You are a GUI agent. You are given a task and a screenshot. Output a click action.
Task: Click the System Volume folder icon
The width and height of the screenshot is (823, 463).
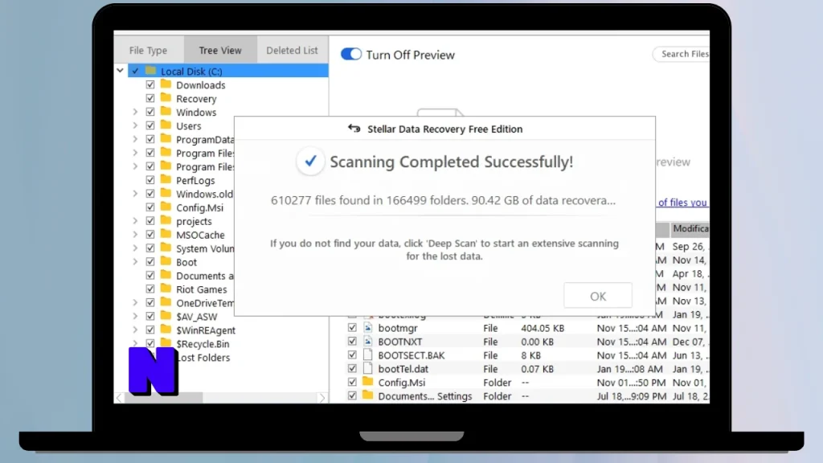click(166, 248)
